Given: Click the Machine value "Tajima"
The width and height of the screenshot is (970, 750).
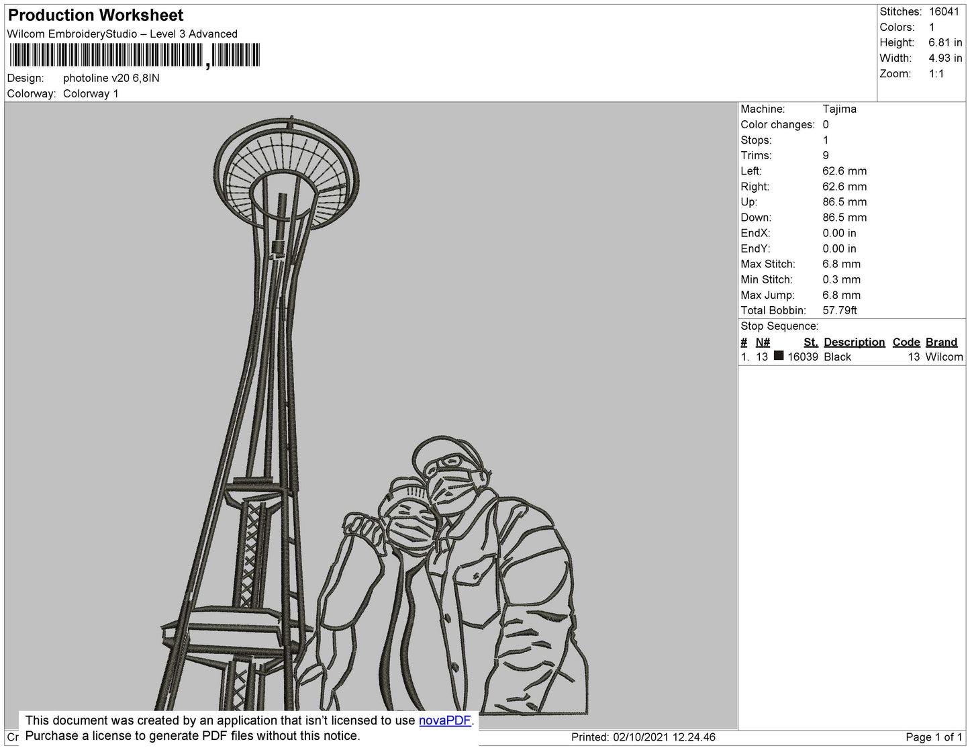Looking at the screenshot, I should coord(839,109).
